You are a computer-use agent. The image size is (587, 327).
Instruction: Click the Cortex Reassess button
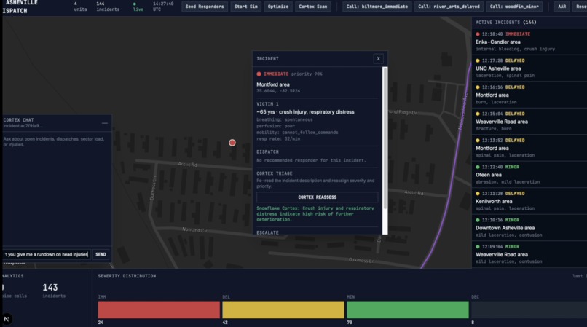click(x=317, y=197)
